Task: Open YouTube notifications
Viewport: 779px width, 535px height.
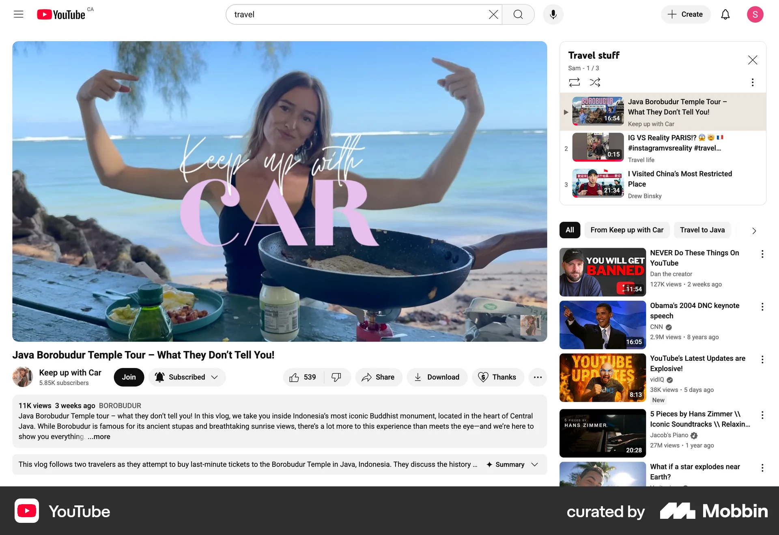Action: tap(725, 14)
